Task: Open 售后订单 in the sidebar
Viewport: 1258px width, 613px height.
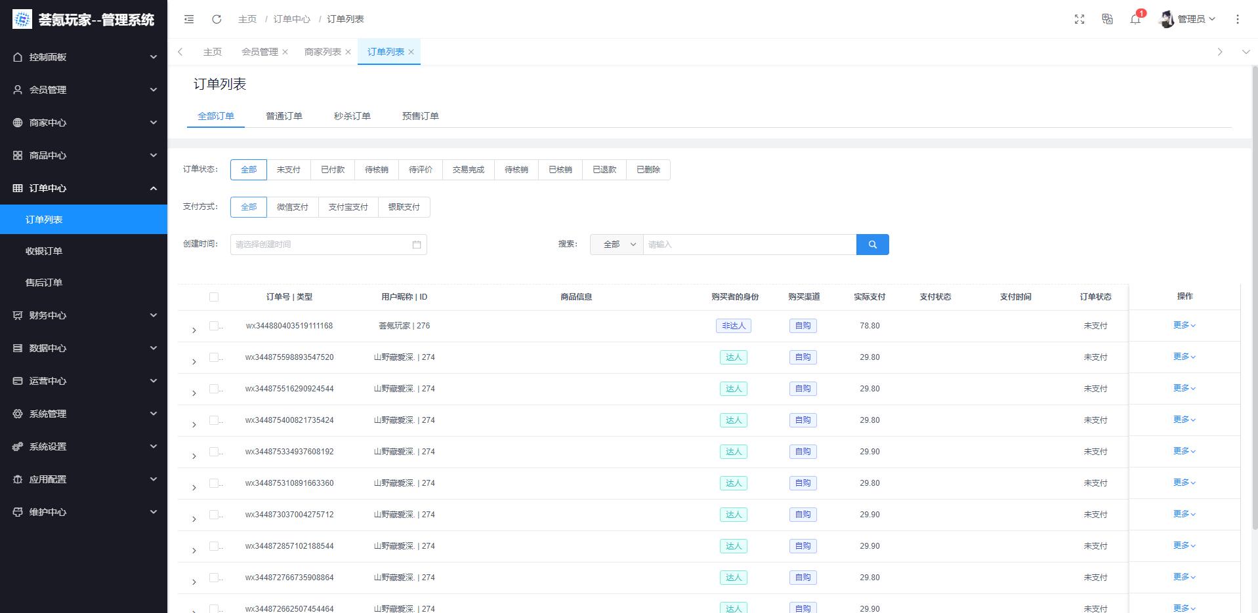Action: tap(84, 283)
